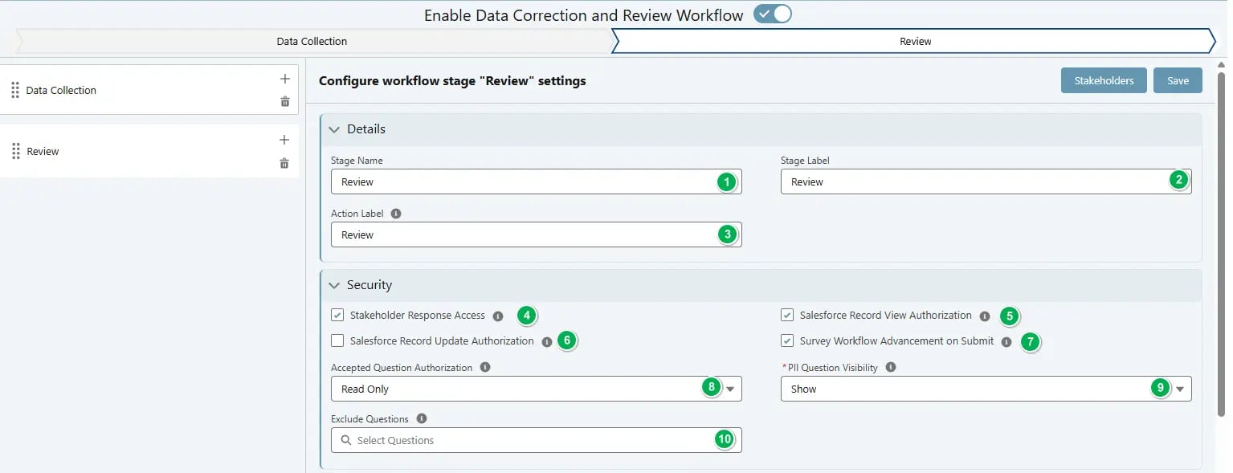Click search magnifier in Select Questions field
The height and width of the screenshot is (473, 1233).
click(346, 440)
